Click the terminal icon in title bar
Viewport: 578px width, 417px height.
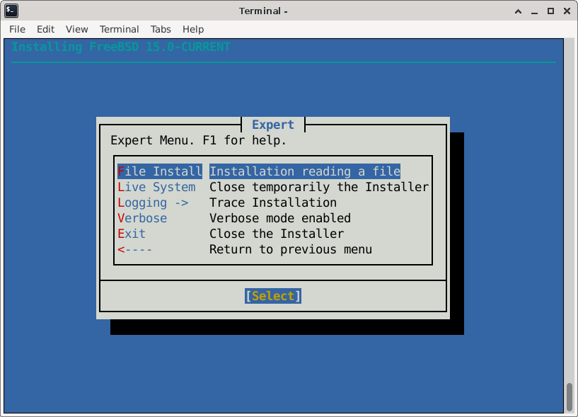[11, 11]
